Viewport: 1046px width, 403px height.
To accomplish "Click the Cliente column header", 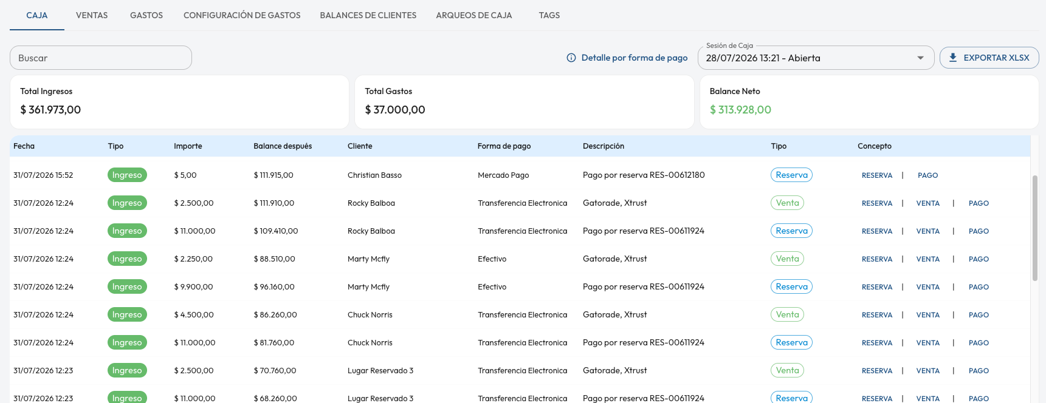I will (360, 146).
